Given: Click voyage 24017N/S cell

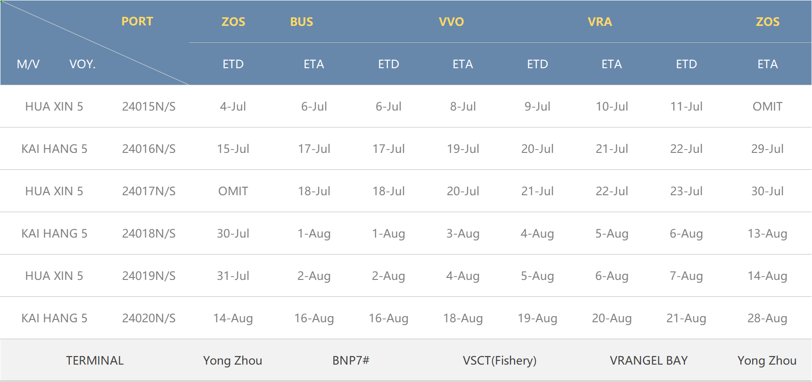Looking at the screenshot, I should pos(149,191).
